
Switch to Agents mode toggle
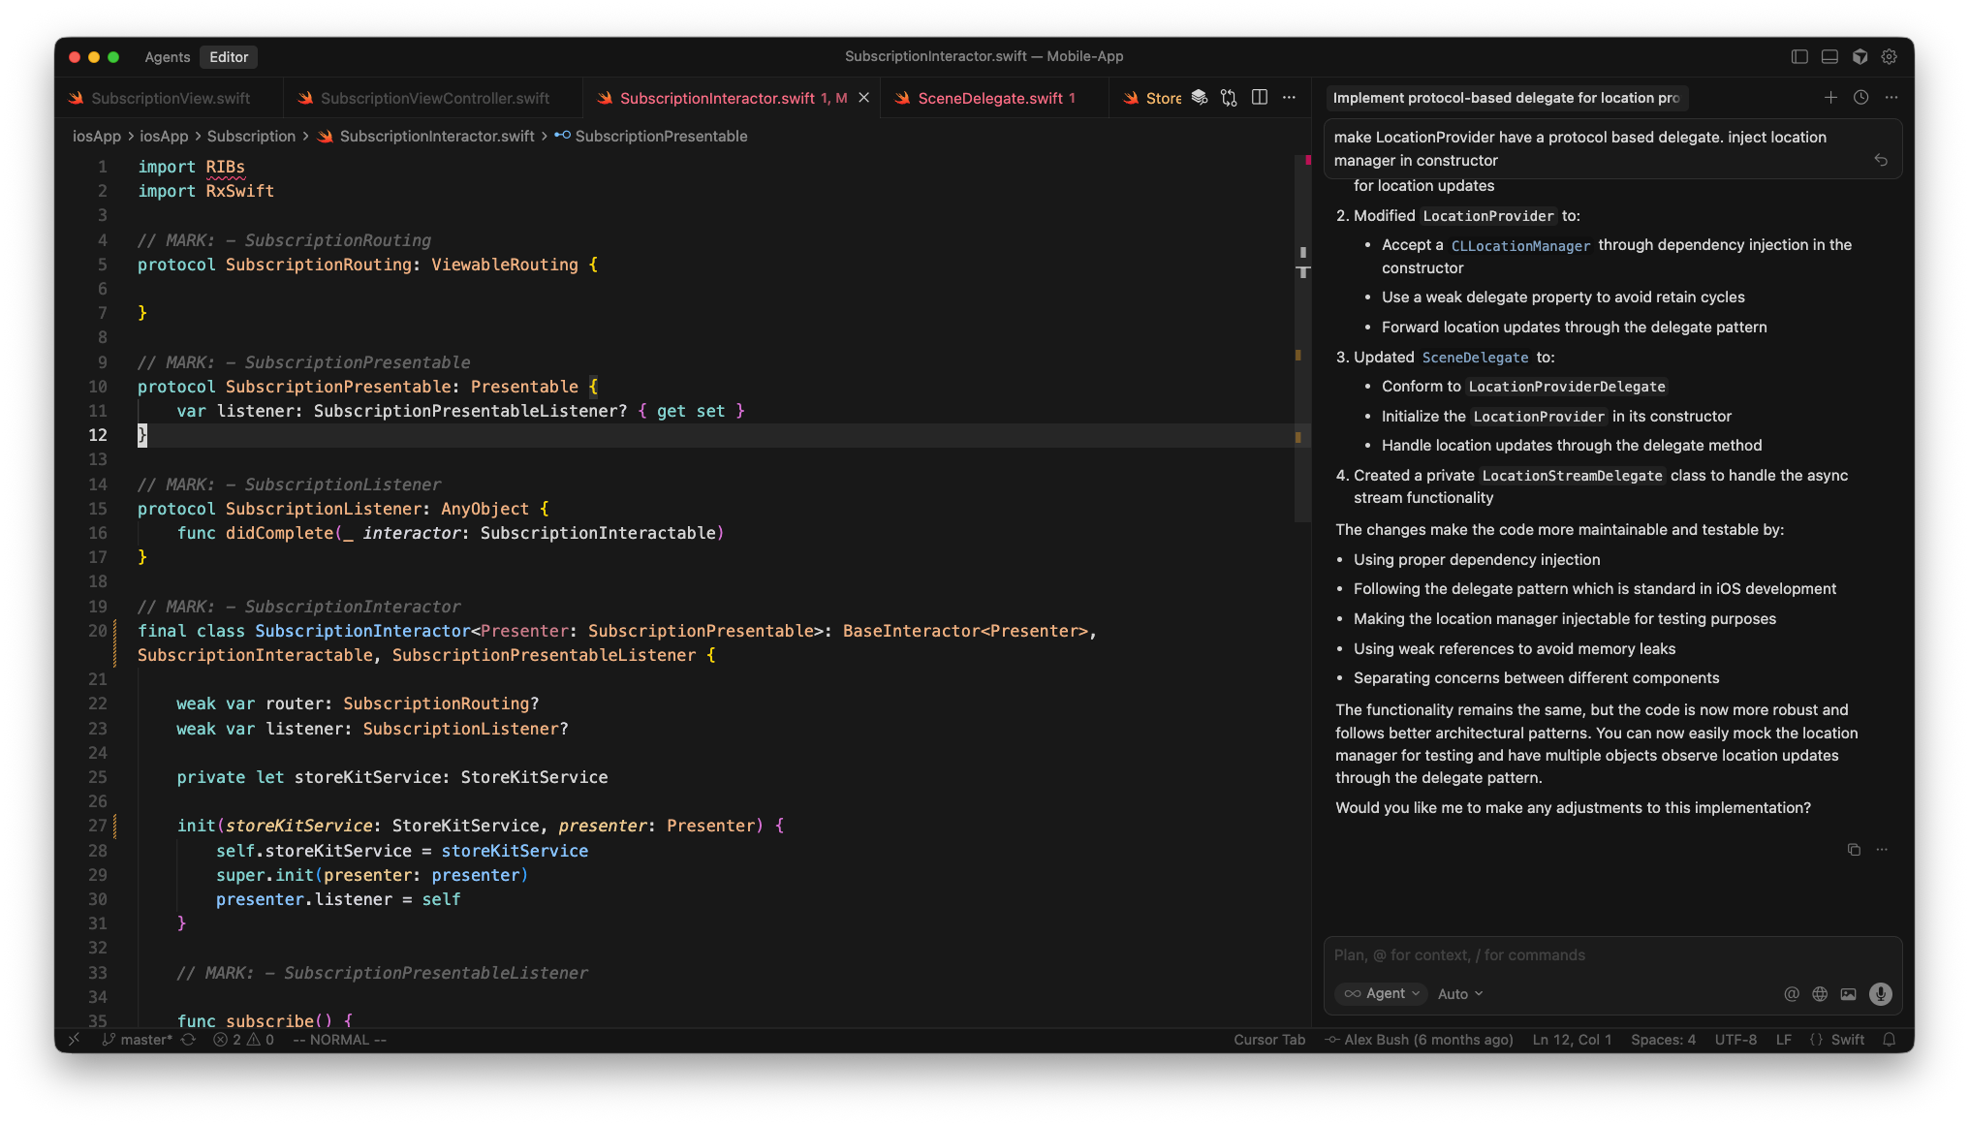point(167,57)
